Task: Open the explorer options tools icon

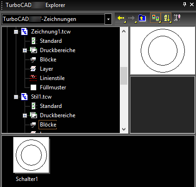Action: point(177,18)
